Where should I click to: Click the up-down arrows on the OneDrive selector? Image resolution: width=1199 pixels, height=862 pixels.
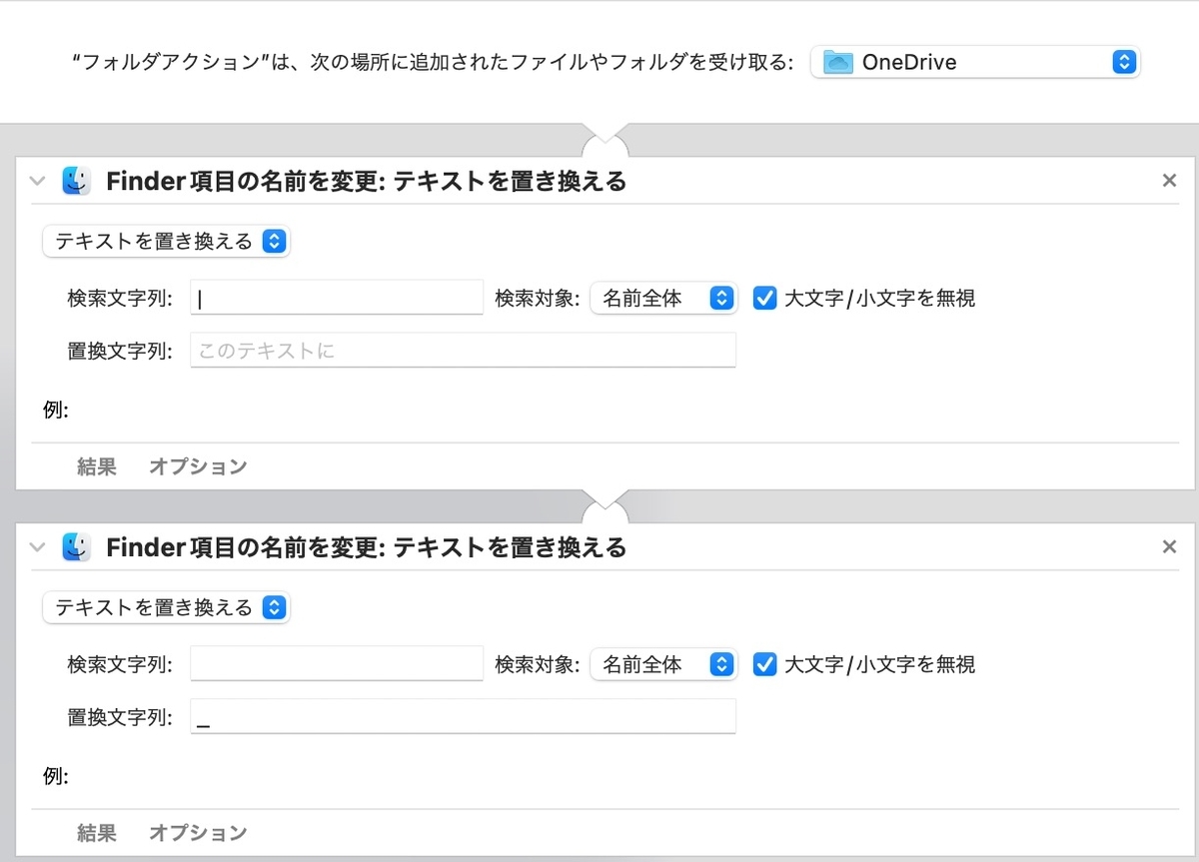[1124, 61]
